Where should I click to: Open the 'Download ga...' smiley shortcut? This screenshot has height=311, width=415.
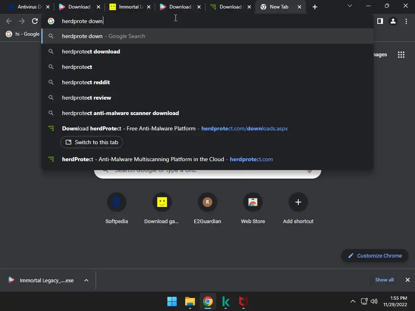tap(162, 209)
